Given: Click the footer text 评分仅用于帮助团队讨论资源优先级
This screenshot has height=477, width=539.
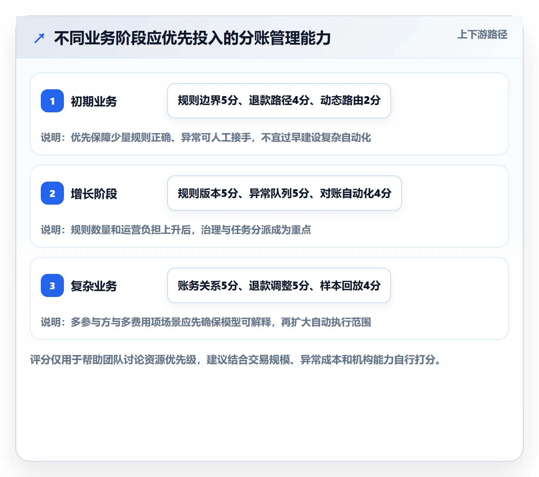Looking at the screenshot, I should coord(236,360).
